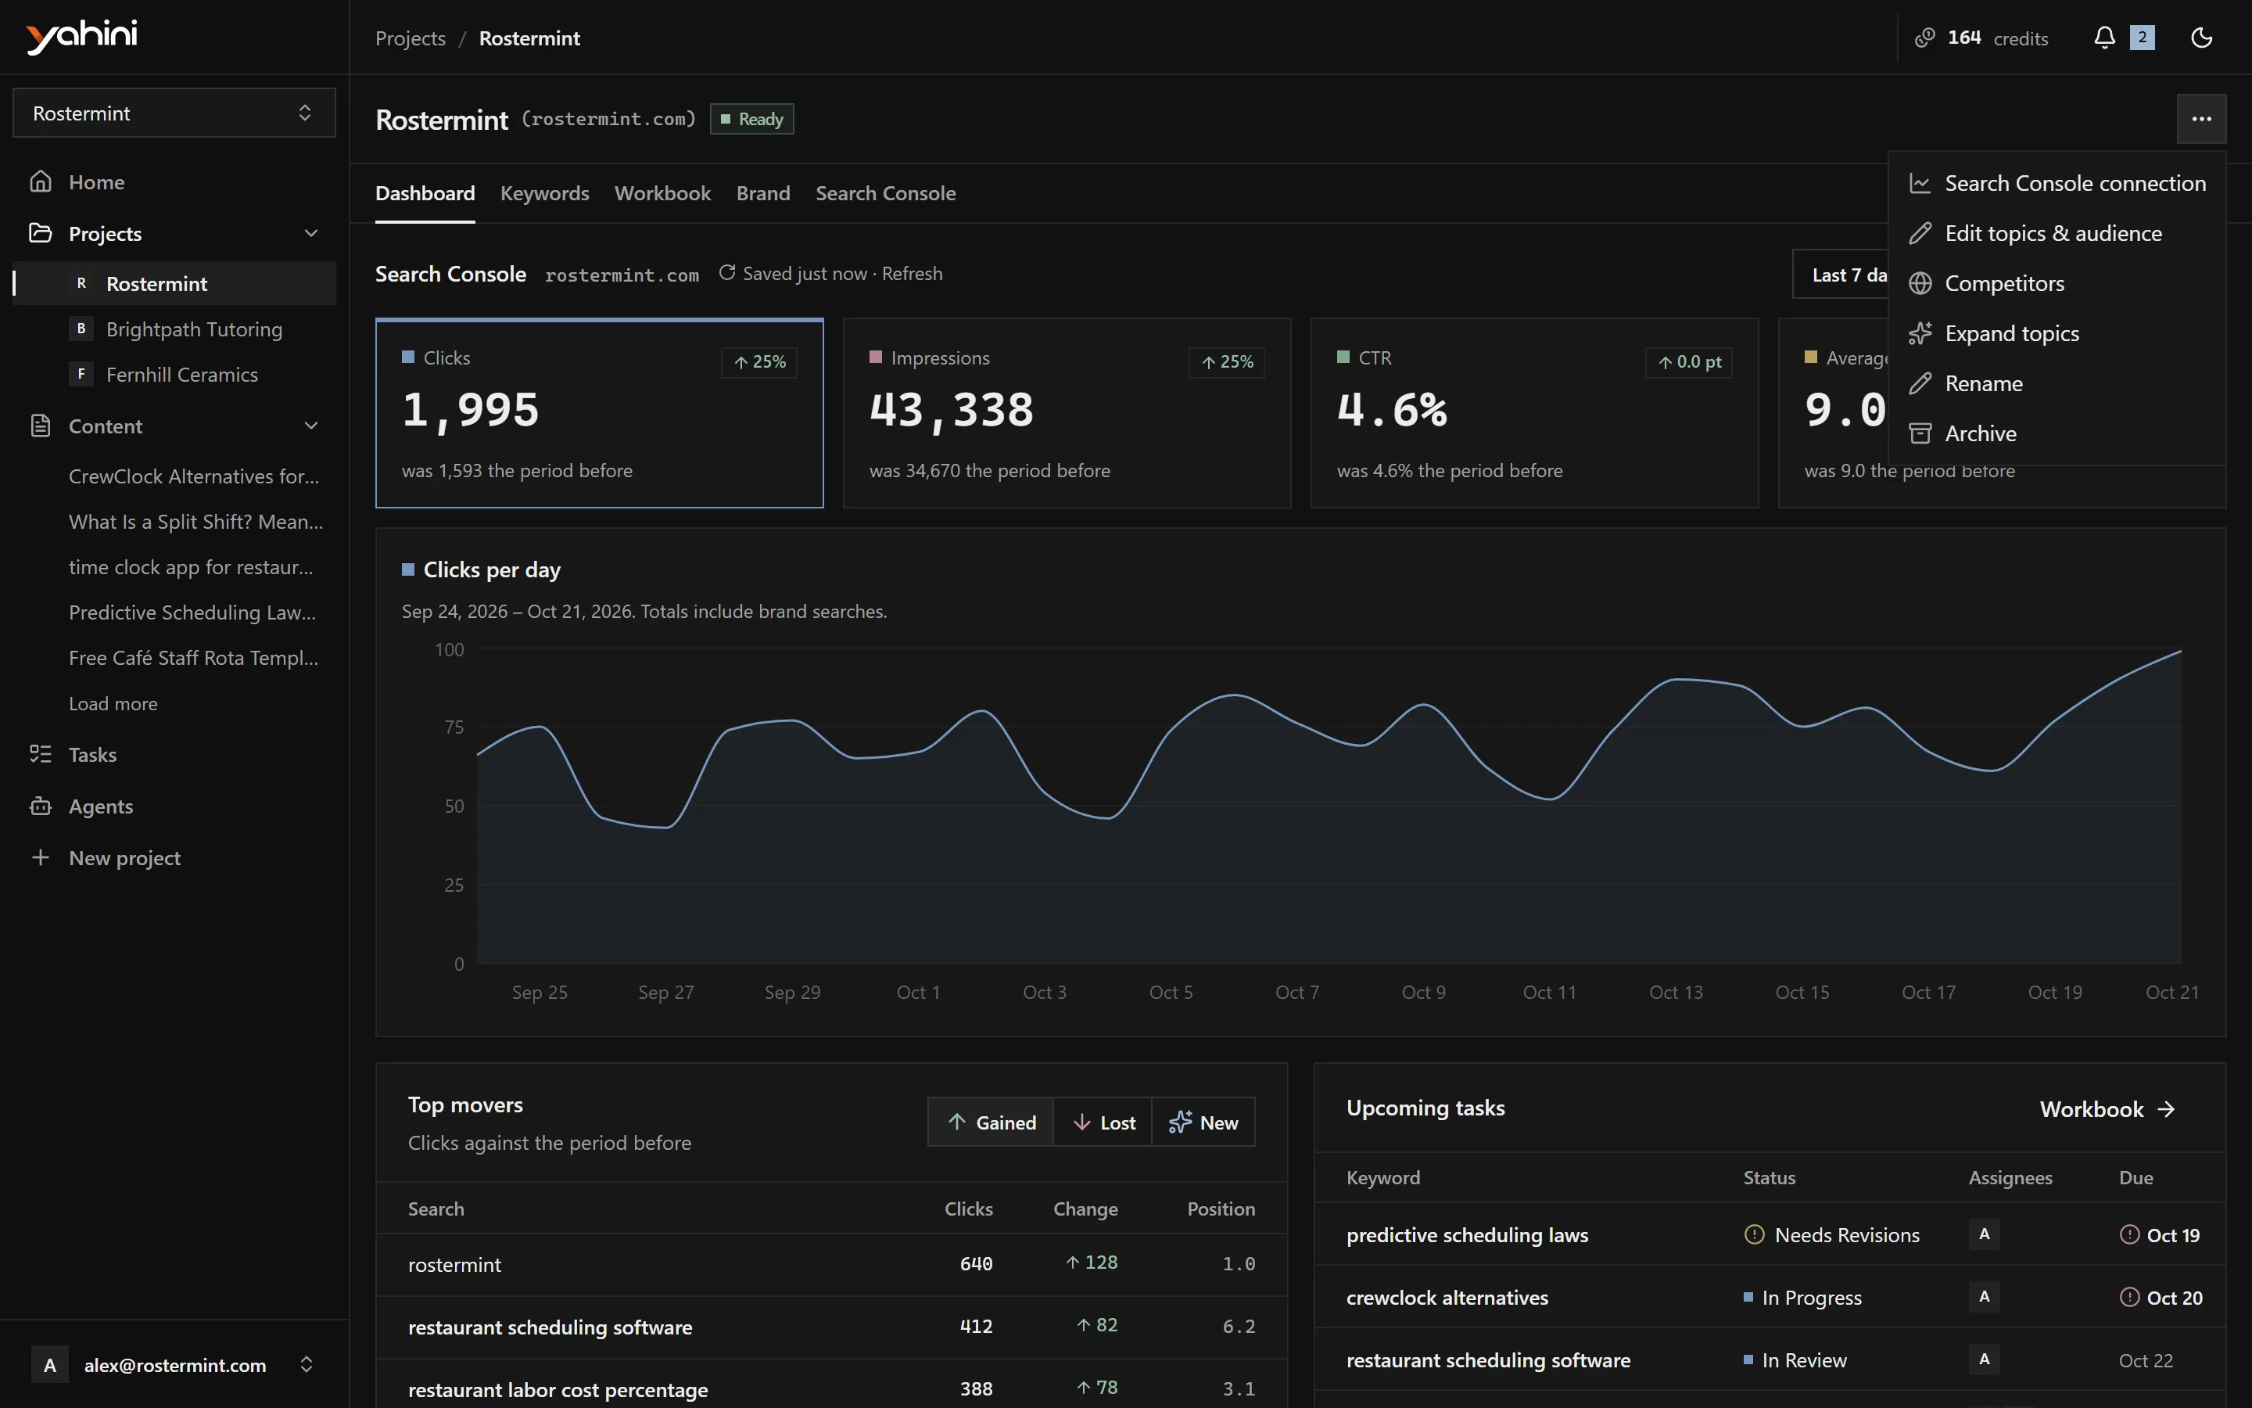Select the Lost top movers filter

[x=1103, y=1122]
